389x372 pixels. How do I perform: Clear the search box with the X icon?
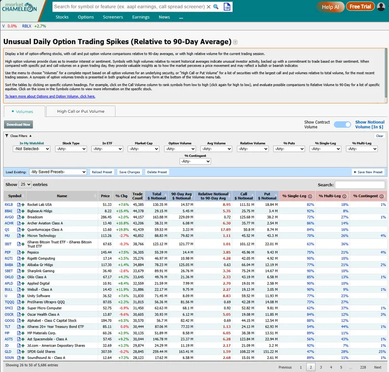pos(209,7)
